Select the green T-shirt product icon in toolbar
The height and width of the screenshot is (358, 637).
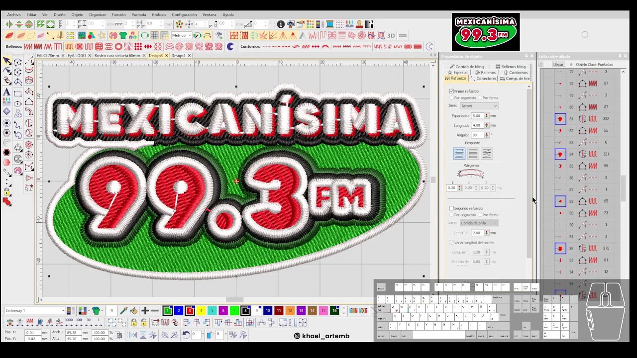pos(123,35)
